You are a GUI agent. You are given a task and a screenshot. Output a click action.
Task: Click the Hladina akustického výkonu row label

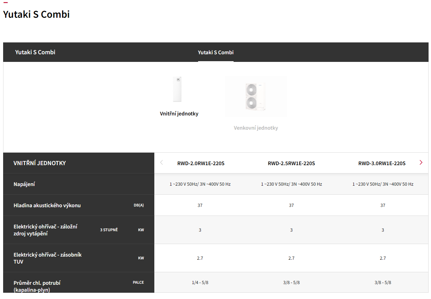(x=47, y=205)
